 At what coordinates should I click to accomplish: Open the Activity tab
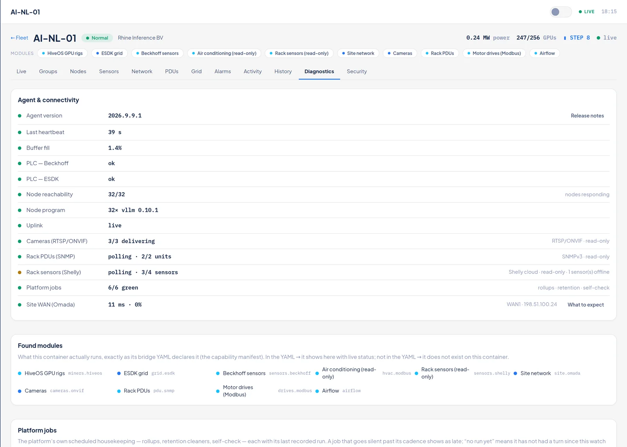coord(252,72)
